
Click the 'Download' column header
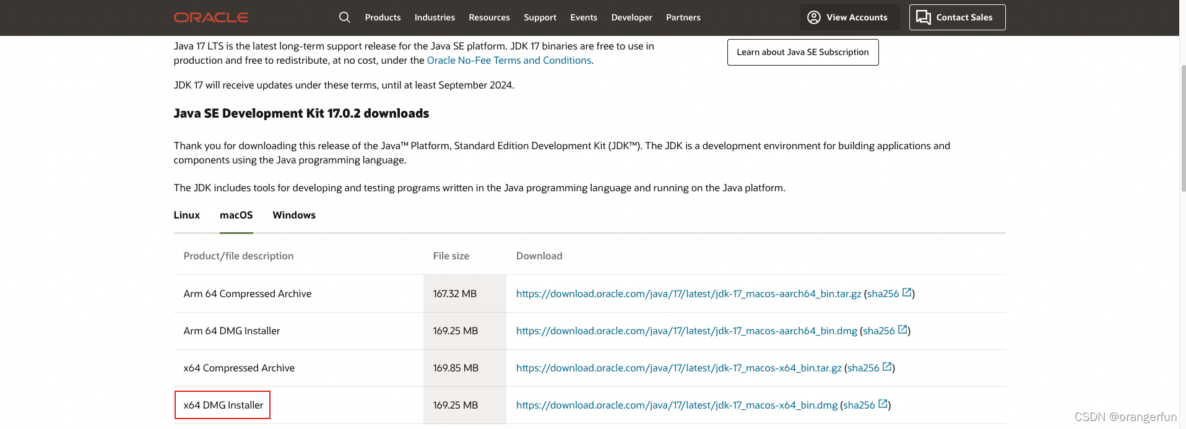(539, 256)
